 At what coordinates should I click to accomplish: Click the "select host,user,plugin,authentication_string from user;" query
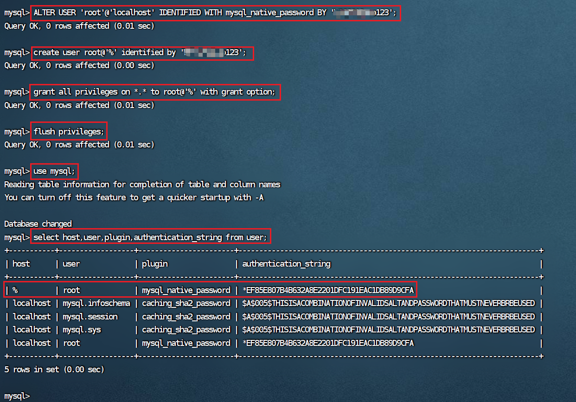(x=150, y=237)
